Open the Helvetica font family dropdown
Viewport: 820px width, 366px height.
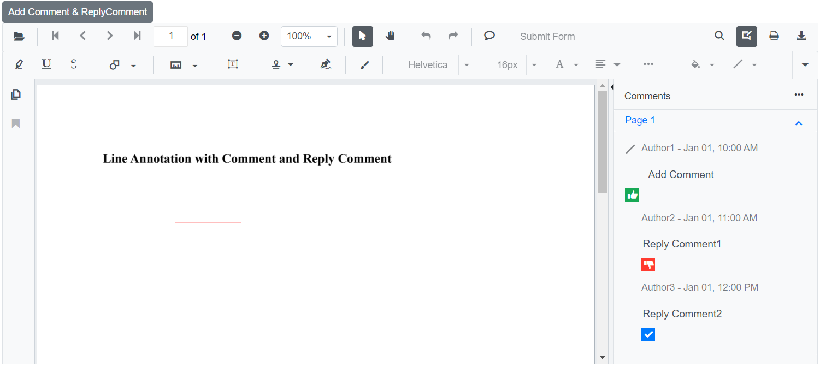466,65
